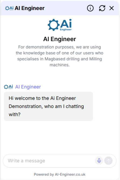
Task: Close the AI Engineer chat widget
Action: click(111, 8)
